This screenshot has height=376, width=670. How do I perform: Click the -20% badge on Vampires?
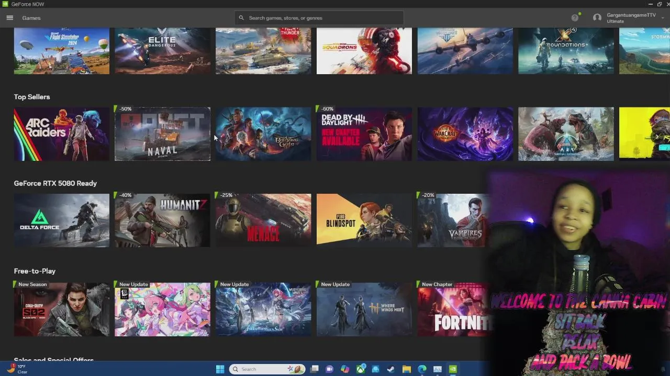[428, 195]
